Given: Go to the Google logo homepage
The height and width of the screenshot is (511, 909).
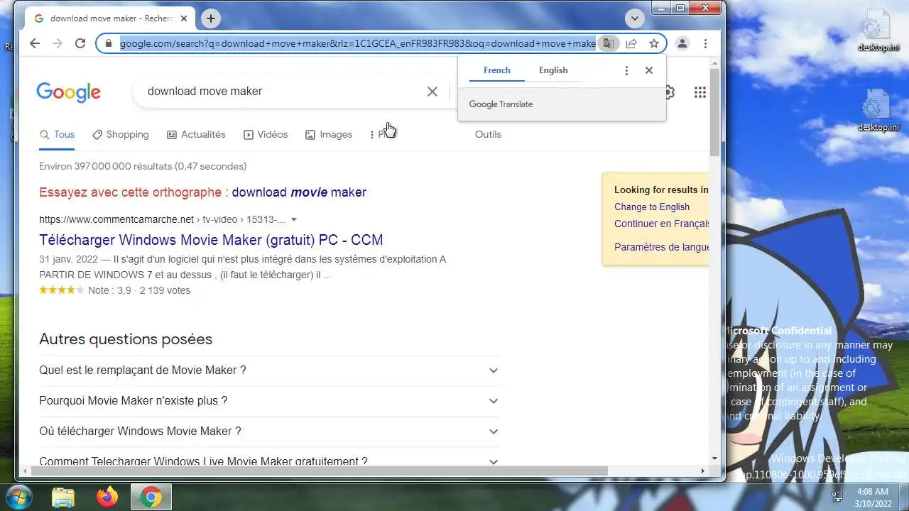Looking at the screenshot, I should [x=68, y=92].
